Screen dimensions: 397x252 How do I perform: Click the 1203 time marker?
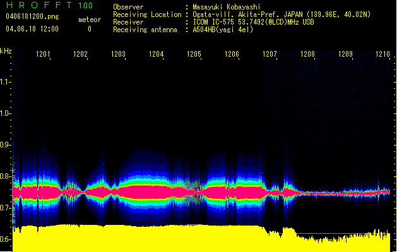coord(118,55)
